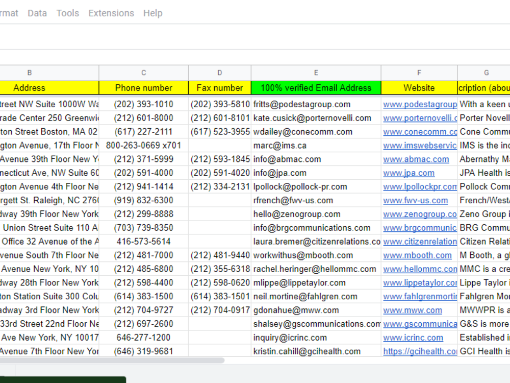This screenshot has height=383, width=510.
Task: Click the 100% verified Email Address header
Action: coord(316,88)
